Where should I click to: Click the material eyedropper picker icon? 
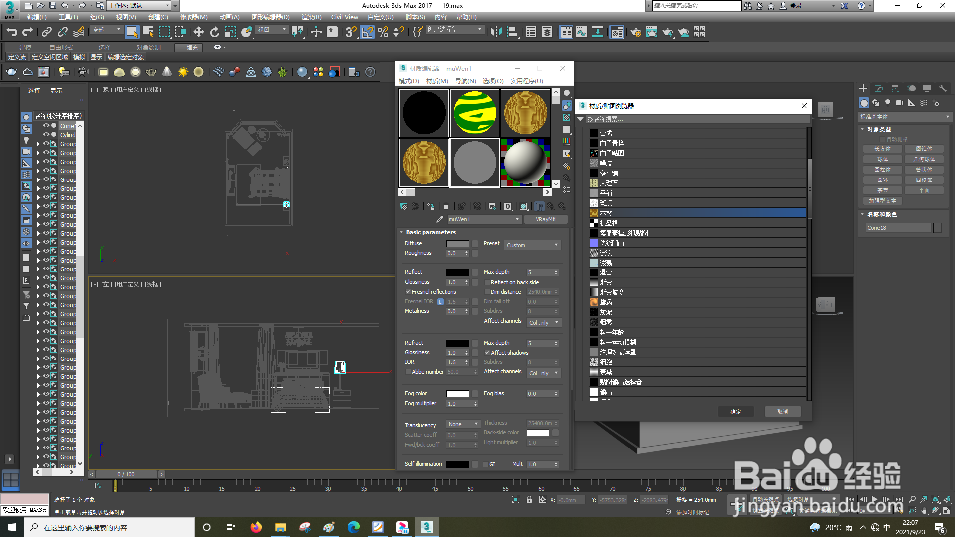(439, 220)
